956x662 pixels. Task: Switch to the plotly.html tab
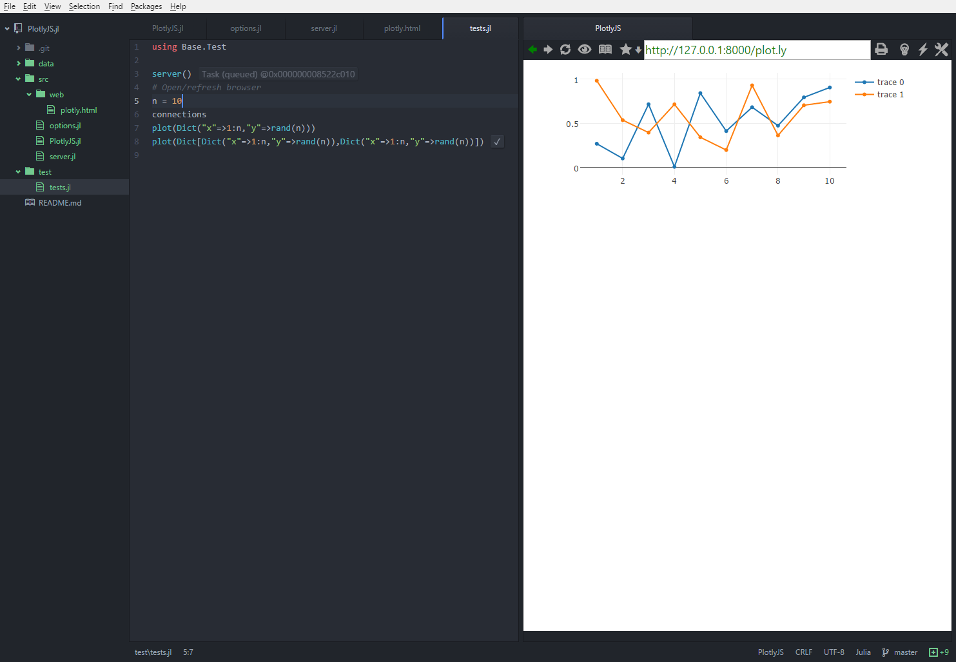pyautogui.click(x=402, y=28)
